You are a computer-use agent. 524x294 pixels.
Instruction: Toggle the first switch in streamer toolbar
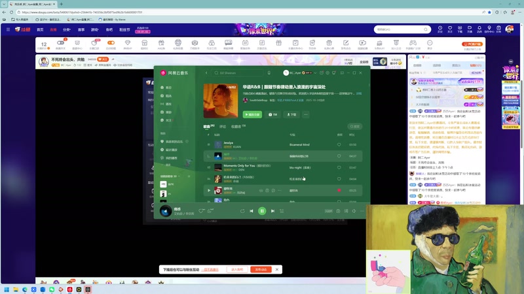tap(60, 43)
